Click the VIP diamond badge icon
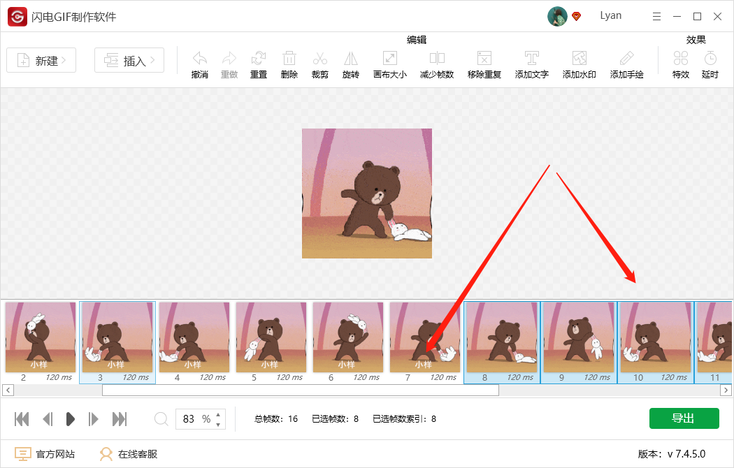The height and width of the screenshot is (468, 734). [x=577, y=17]
